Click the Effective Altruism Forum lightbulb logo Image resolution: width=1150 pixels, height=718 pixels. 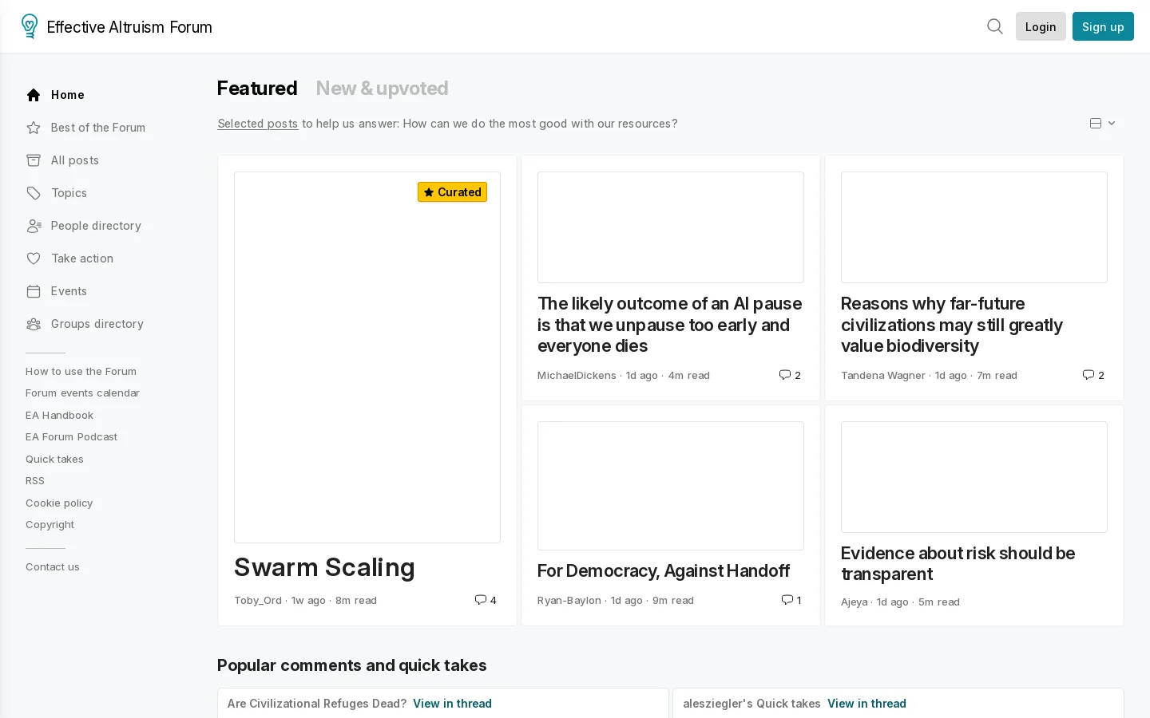click(x=30, y=26)
